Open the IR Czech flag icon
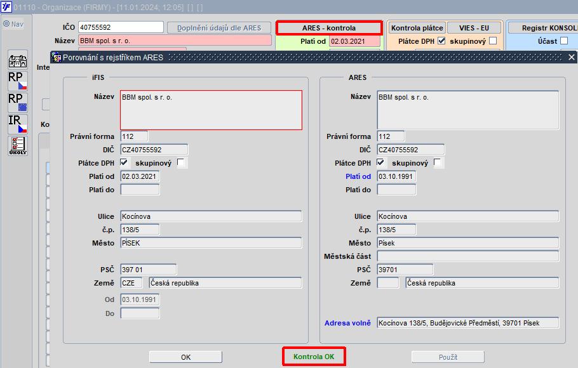The height and width of the screenshot is (368, 578). pos(18,124)
